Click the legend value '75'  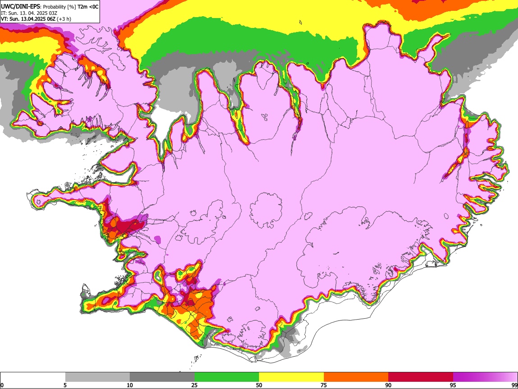(x=324, y=385)
